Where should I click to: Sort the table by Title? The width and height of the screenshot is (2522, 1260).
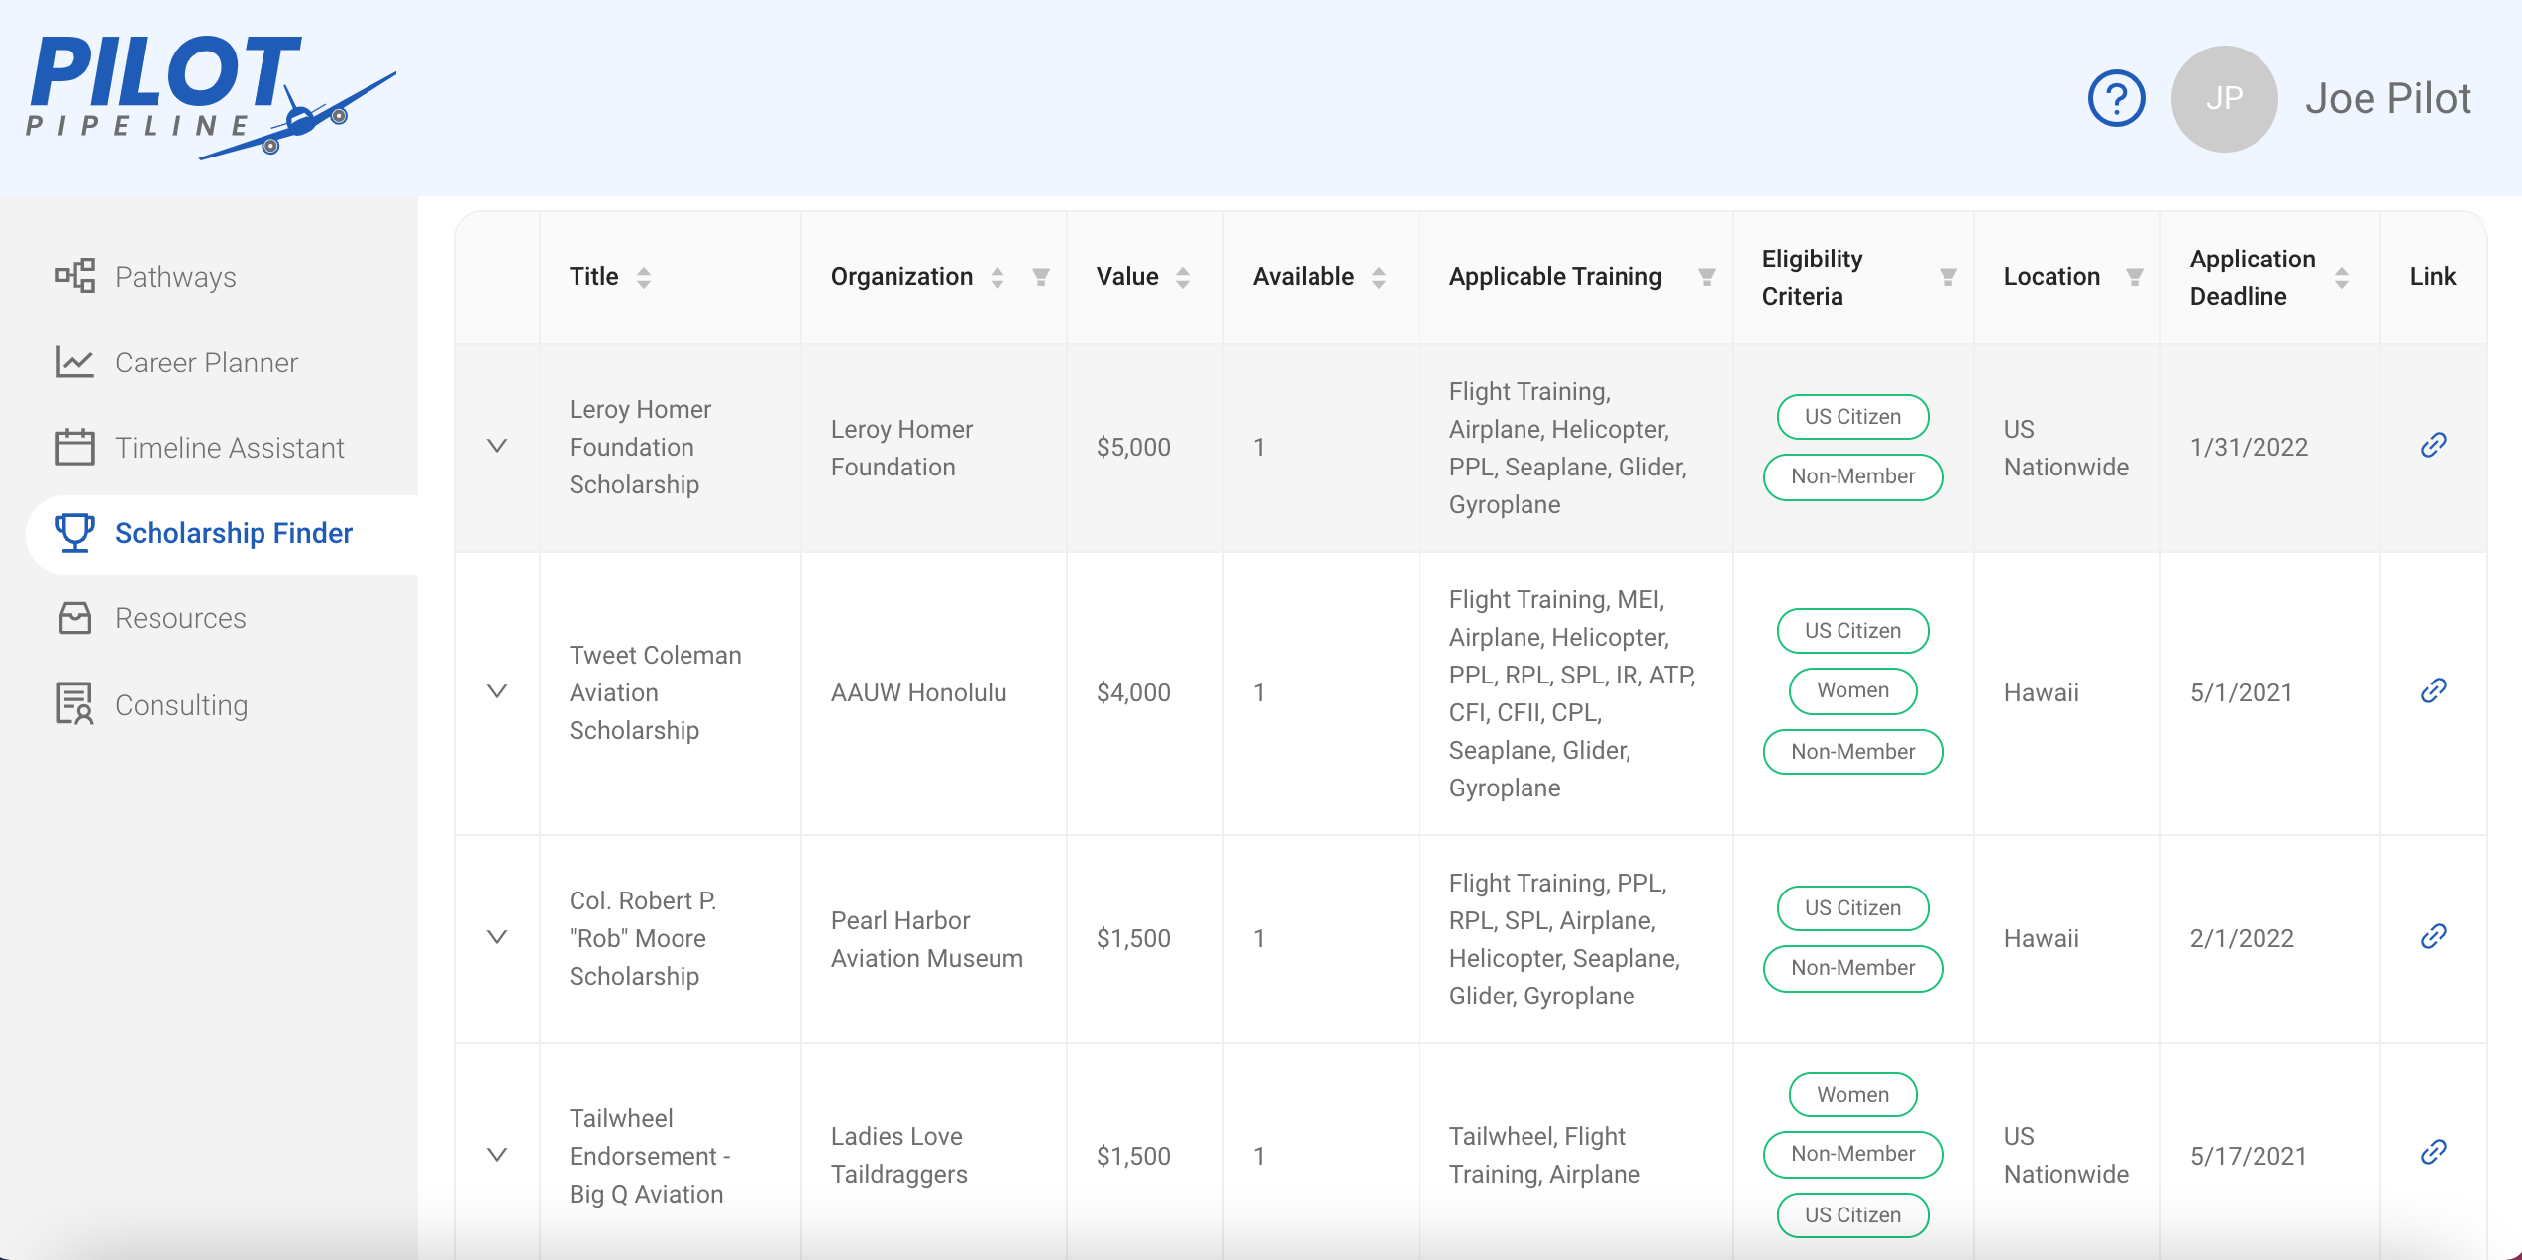click(x=644, y=277)
